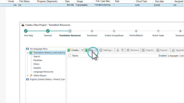Select the Language Resources tree item

tap(43, 72)
